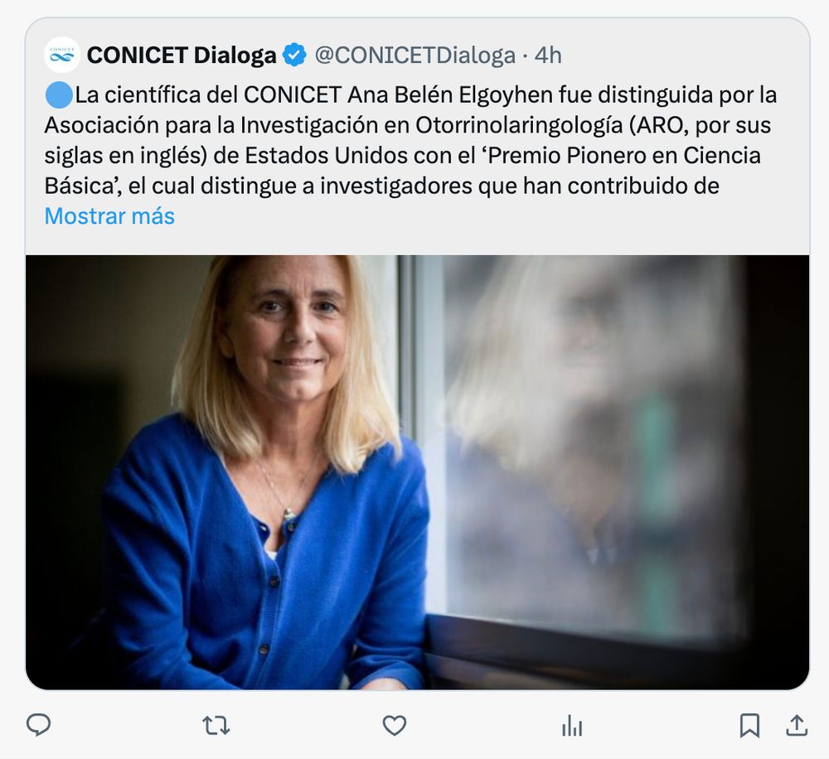Open the CONICET logo profile avatar
This screenshot has height=759, width=829.
coord(62,55)
